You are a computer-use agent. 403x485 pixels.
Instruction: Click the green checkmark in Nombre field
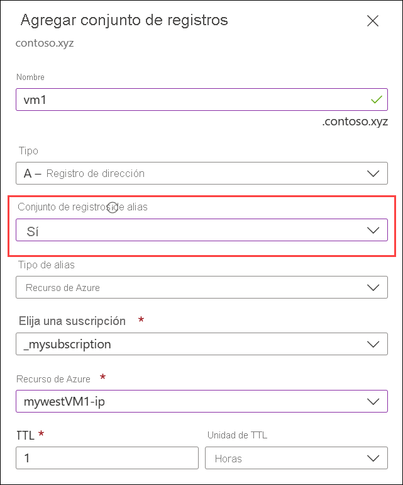[x=377, y=100]
